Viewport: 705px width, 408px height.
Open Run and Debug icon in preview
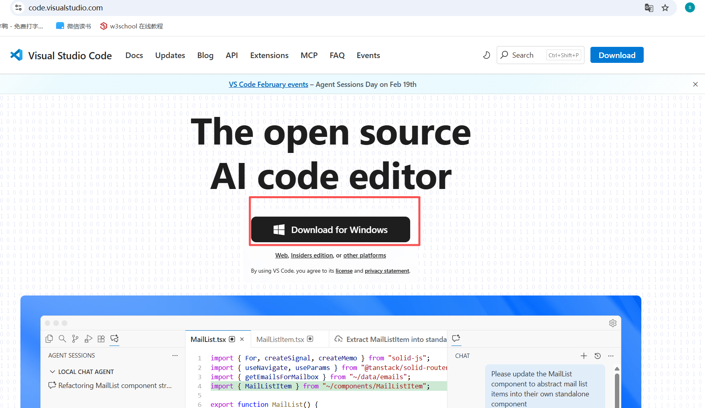pyautogui.click(x=88, y=339)
